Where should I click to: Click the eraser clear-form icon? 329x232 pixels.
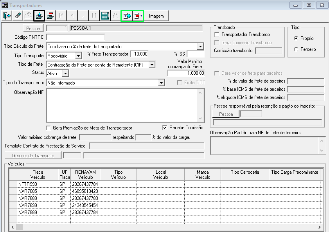18,16
